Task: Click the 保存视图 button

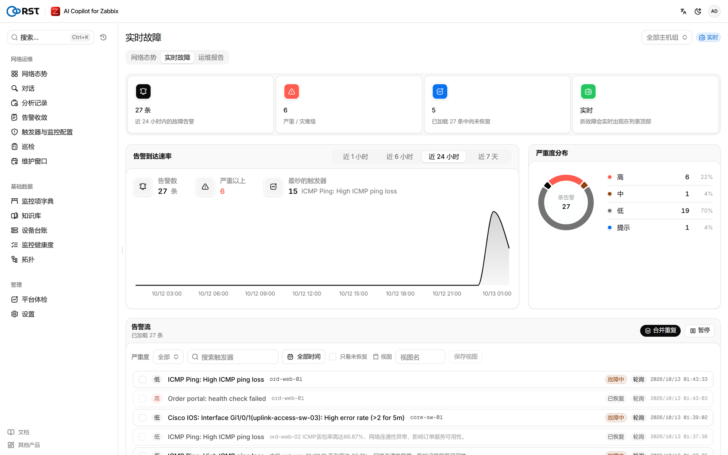Action: coord(466,357)
